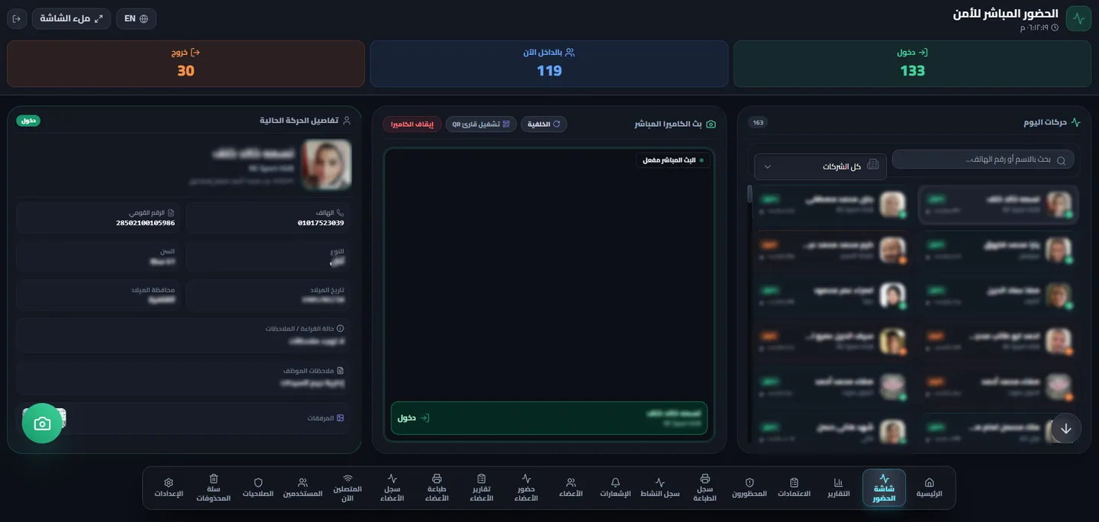This screenshot has width=1099, height=522.
Task: Open حضور الأعضاء member attendance
Action: pyautogui.click(x=526, y=488)
